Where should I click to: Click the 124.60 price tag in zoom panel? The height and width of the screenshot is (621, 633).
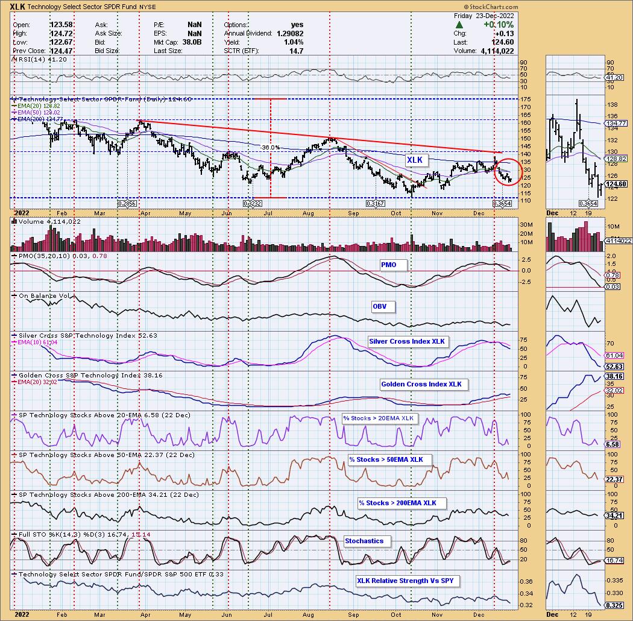616,184
